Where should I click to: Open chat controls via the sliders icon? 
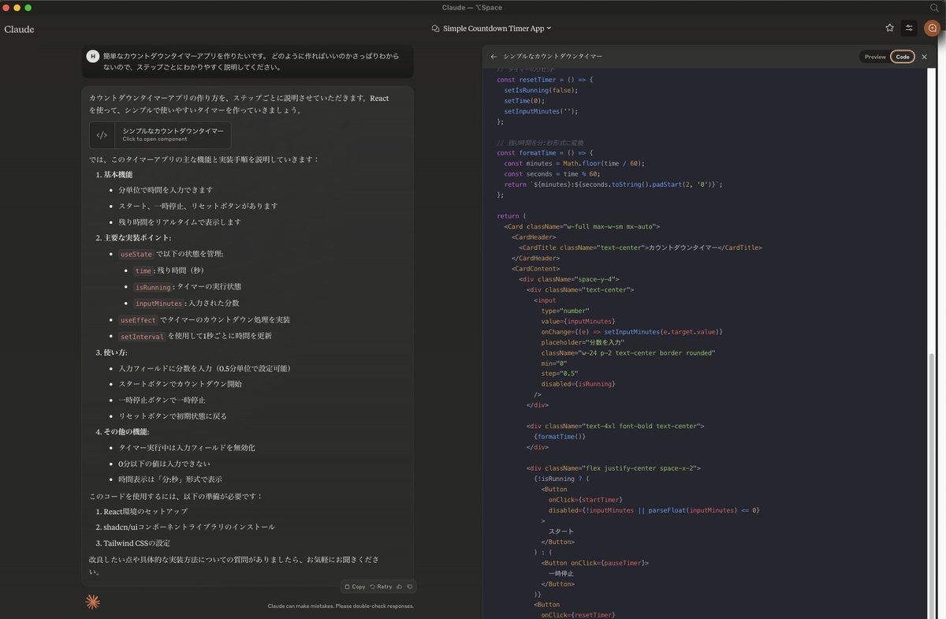pyautogui.click(x=909, y=28)
